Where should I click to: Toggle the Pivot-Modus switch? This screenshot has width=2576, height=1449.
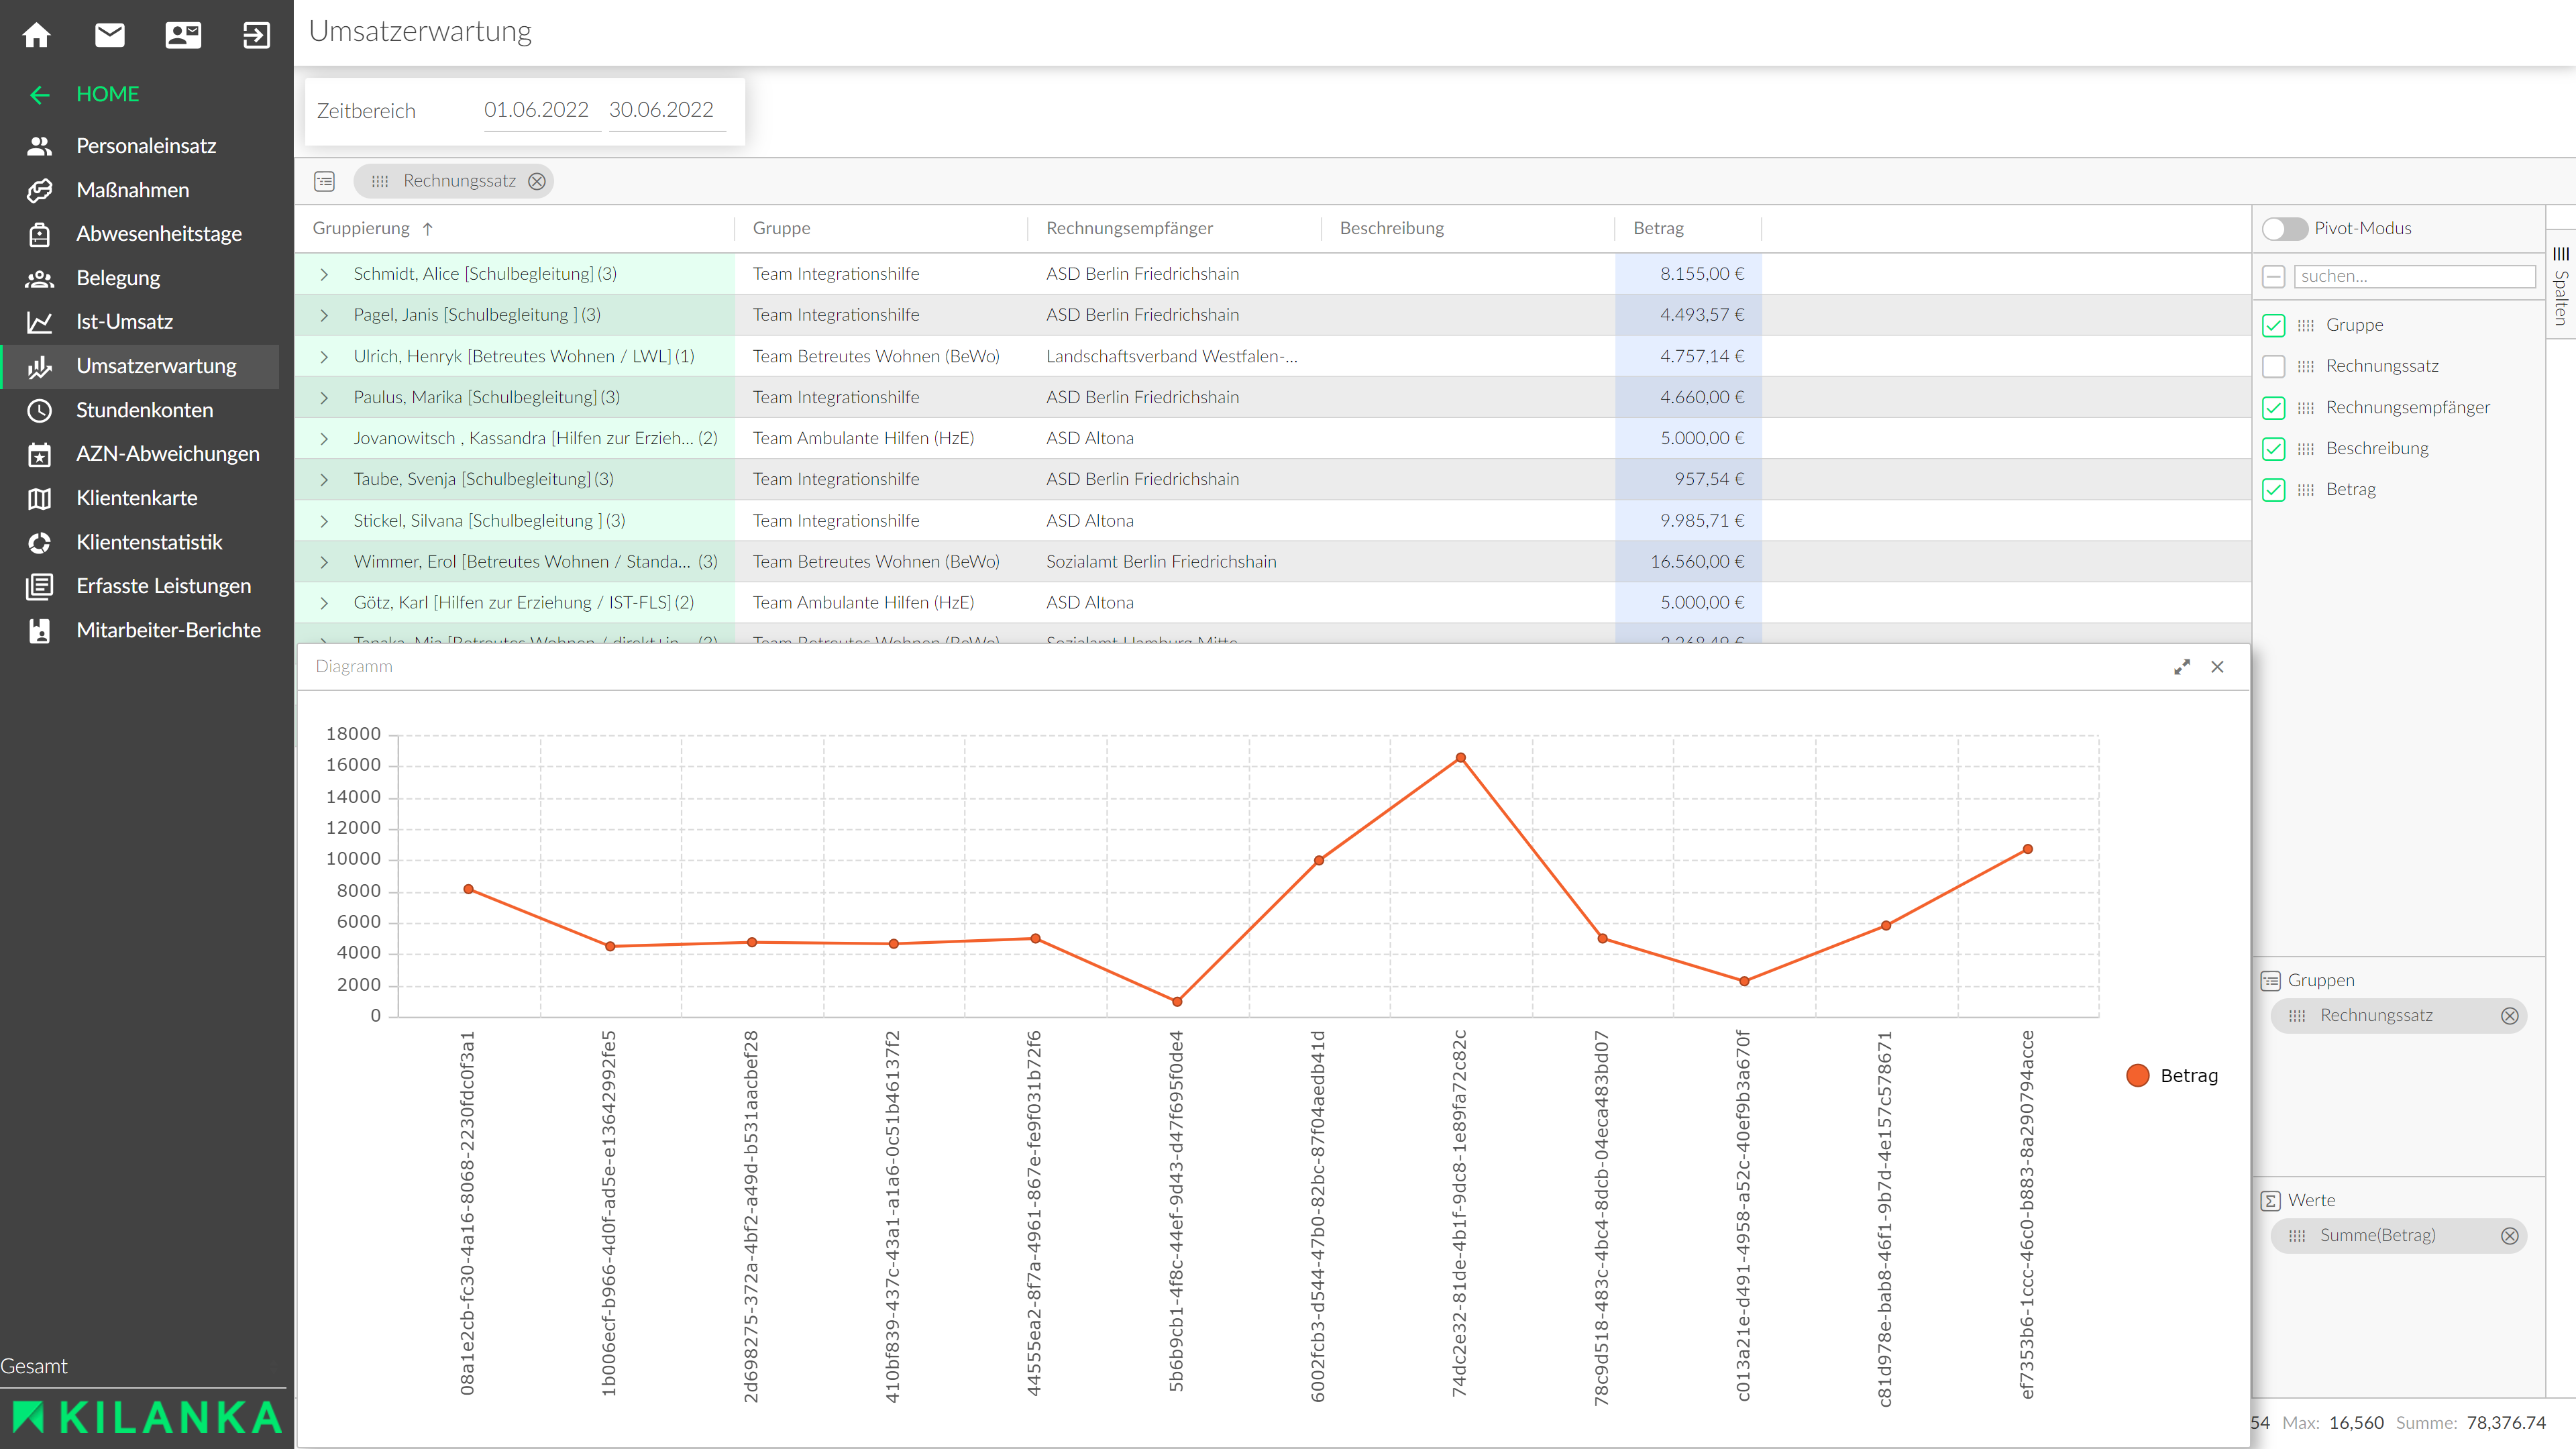tap(2284, 228)
